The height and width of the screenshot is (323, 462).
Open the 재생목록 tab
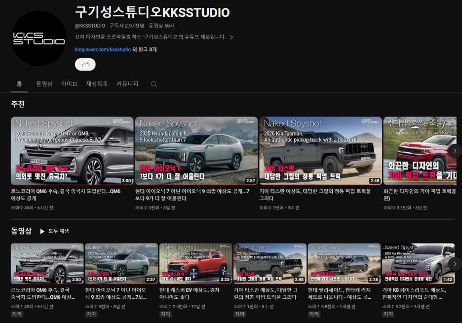click(x=97, y=84)
